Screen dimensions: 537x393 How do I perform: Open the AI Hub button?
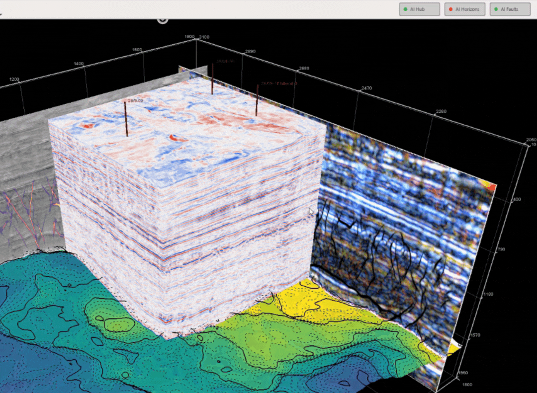(419, 9)
